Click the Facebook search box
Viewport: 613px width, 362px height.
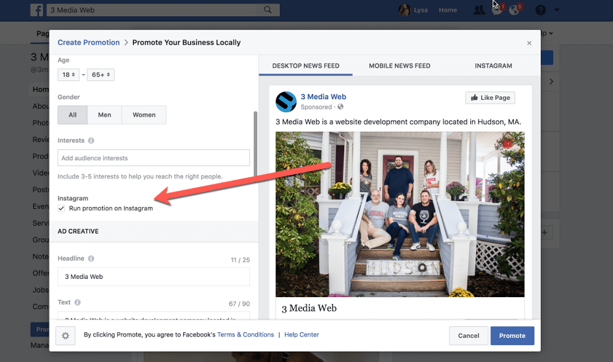(163, 10)
